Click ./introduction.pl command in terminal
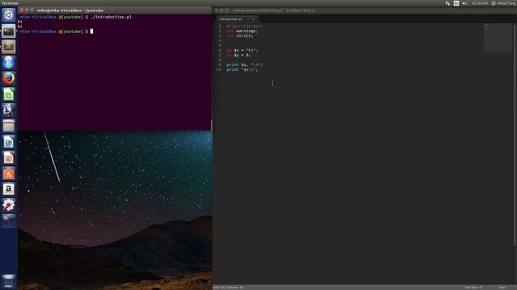 111,17
